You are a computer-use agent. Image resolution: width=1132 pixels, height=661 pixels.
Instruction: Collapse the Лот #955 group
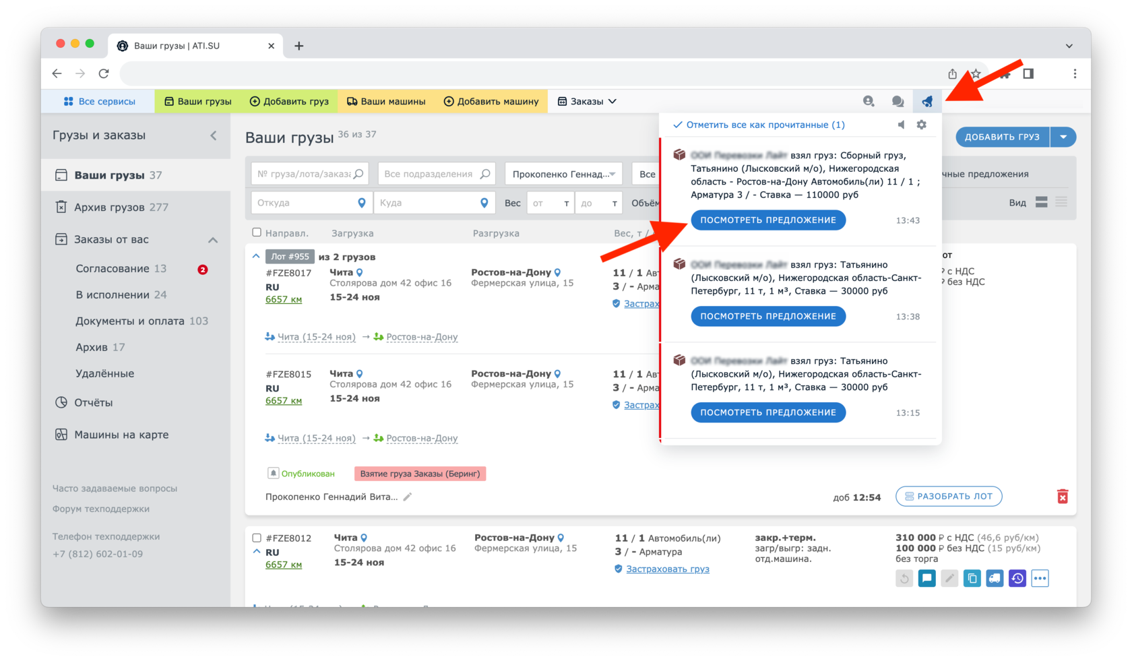[256, 256]
